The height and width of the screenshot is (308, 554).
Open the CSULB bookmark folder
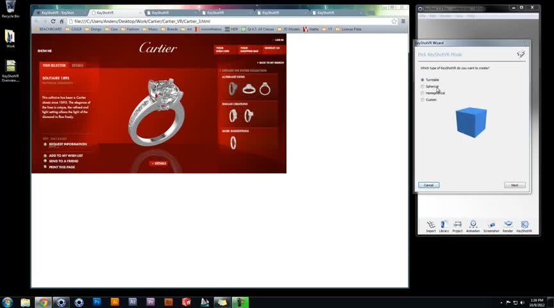pyautogui.click(x=74, y=30)
